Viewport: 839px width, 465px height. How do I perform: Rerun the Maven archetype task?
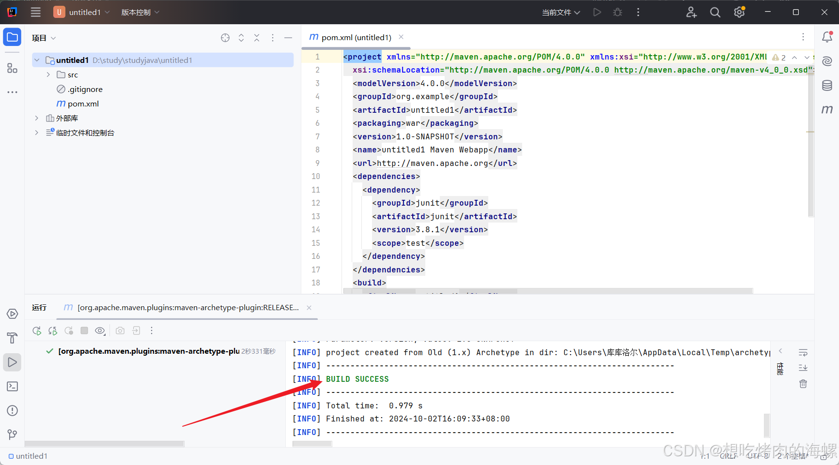[x=37, y=330]
